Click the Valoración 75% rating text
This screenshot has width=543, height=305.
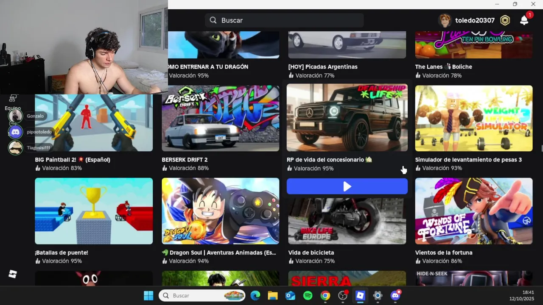[x=315, y=261]
